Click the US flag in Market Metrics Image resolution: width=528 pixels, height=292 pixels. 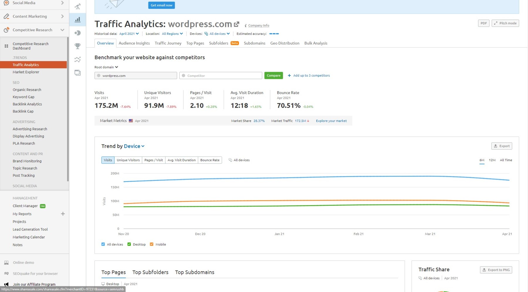[131, 121]
